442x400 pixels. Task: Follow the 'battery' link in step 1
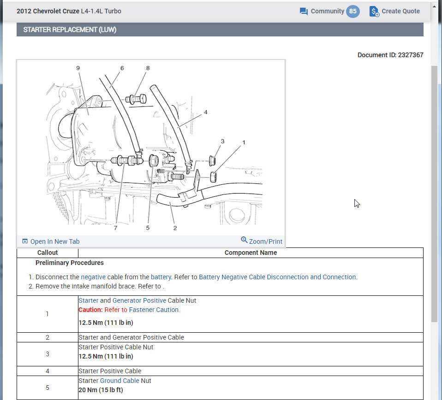coord(161,277)
